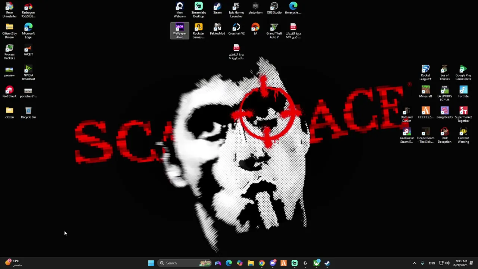Open the Xbox app from taskbar
The height and width of the screenshot is (269, 478).
316,263
